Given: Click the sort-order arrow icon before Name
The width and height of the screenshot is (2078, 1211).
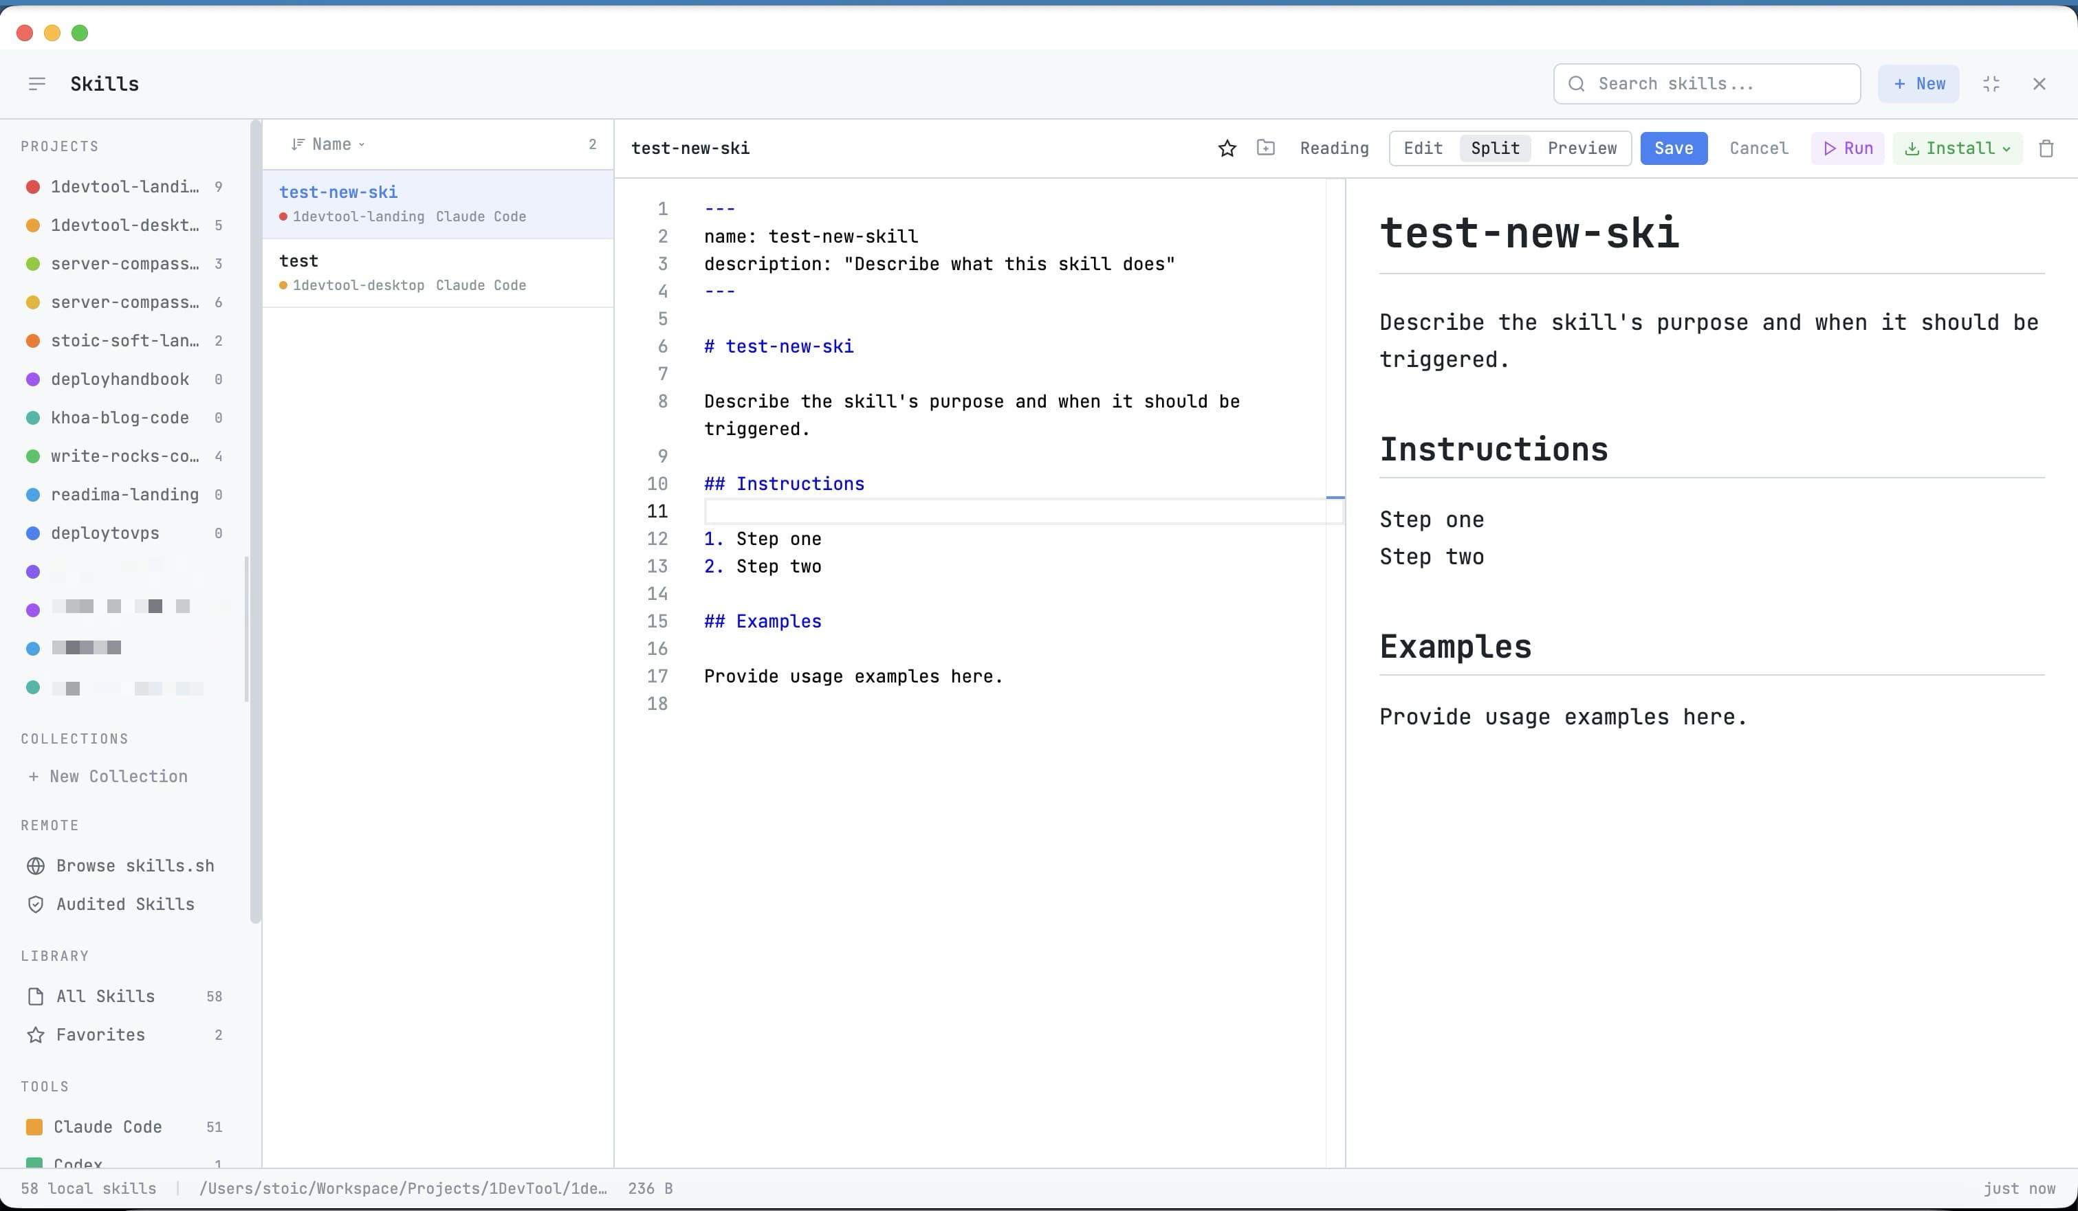Looking at the screenshot, I should [x=299, y=144].
